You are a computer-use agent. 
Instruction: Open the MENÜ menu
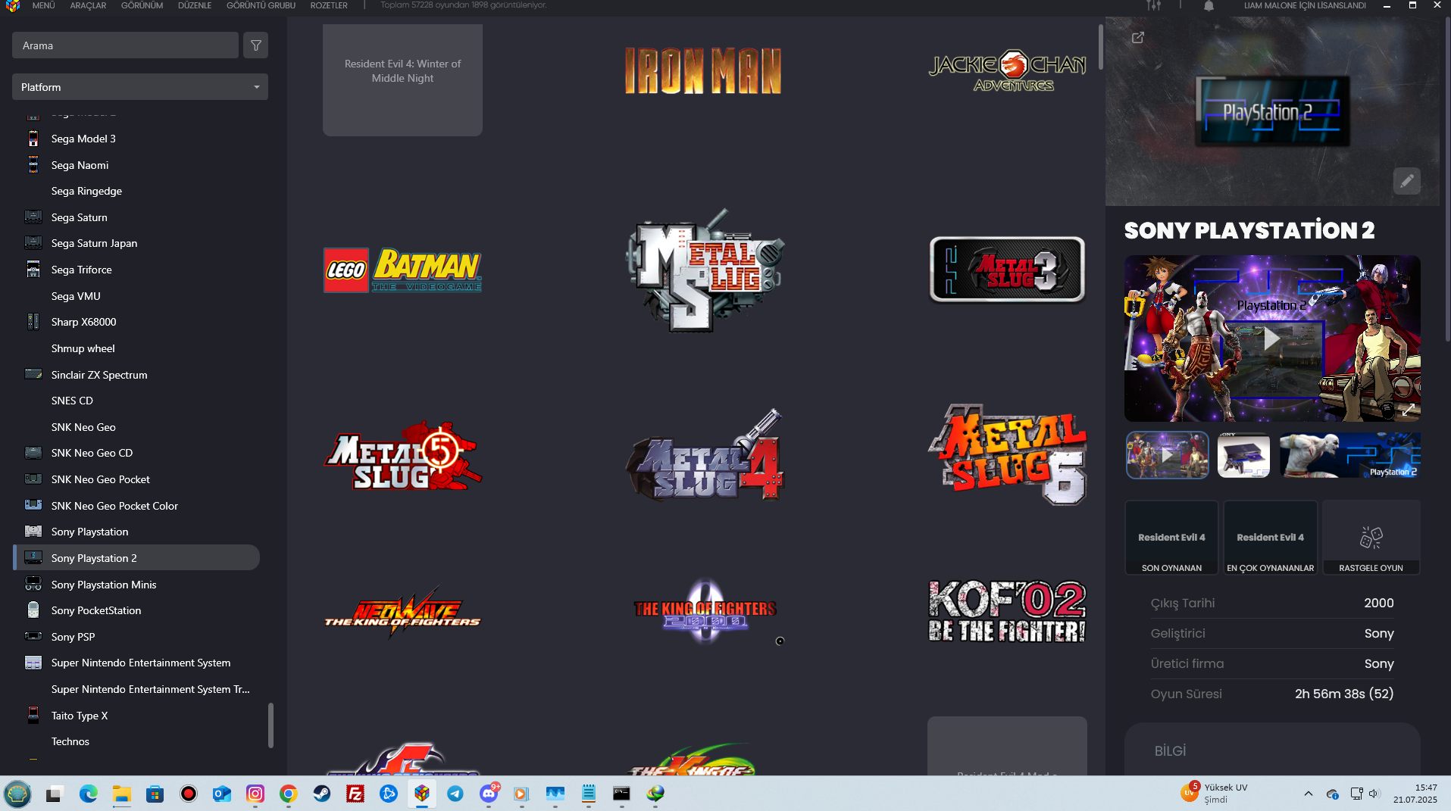(x=43, y=5)
